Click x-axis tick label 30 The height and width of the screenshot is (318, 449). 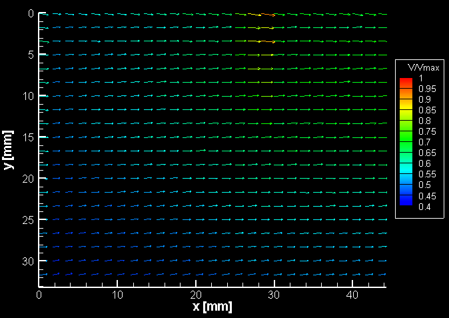[x=274, y=295]
